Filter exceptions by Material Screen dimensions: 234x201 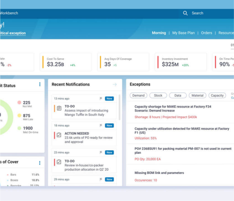point(197,96)
